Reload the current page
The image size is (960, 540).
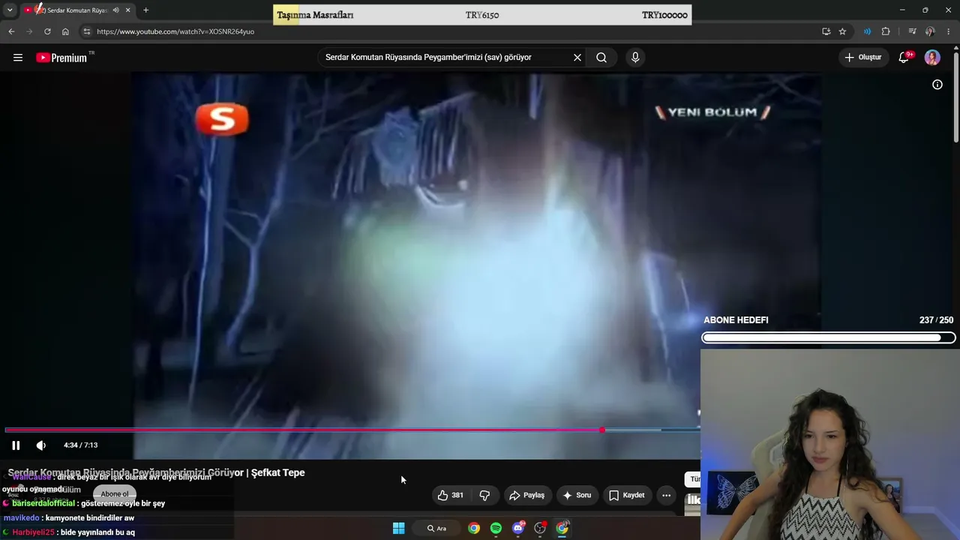point(47,31)
